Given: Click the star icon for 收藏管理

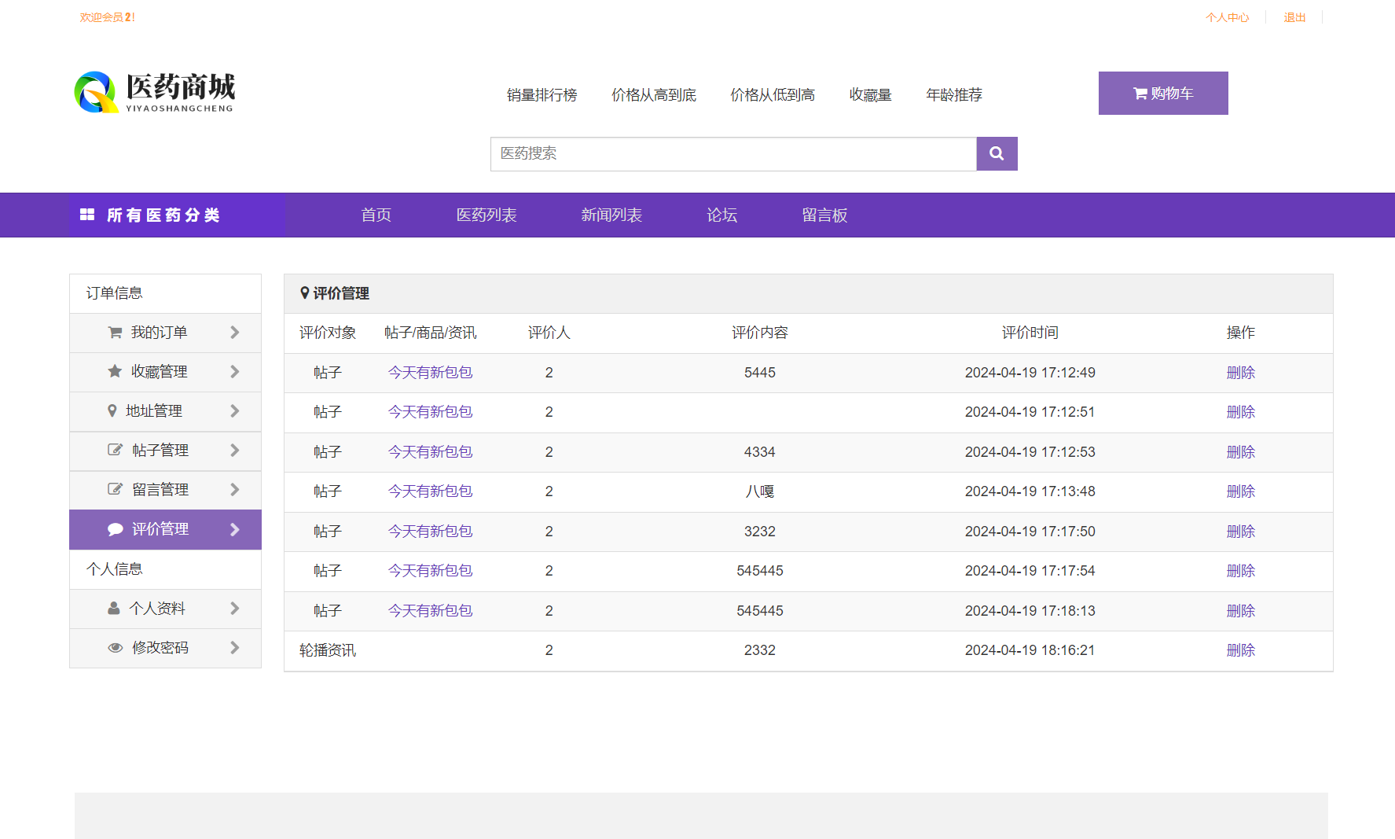Looking at the screenshot, I should tap(115, 371).
